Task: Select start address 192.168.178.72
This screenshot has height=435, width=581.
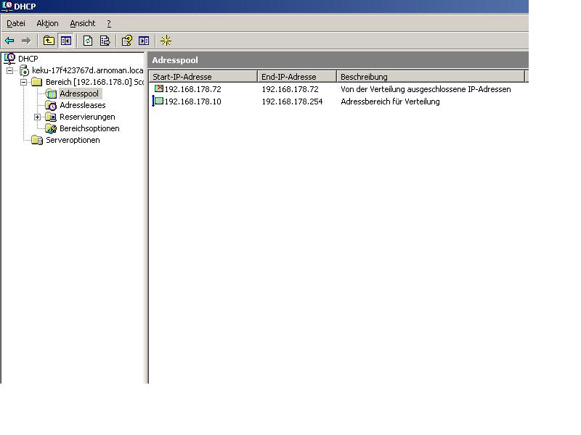Action: coord(192,89)
